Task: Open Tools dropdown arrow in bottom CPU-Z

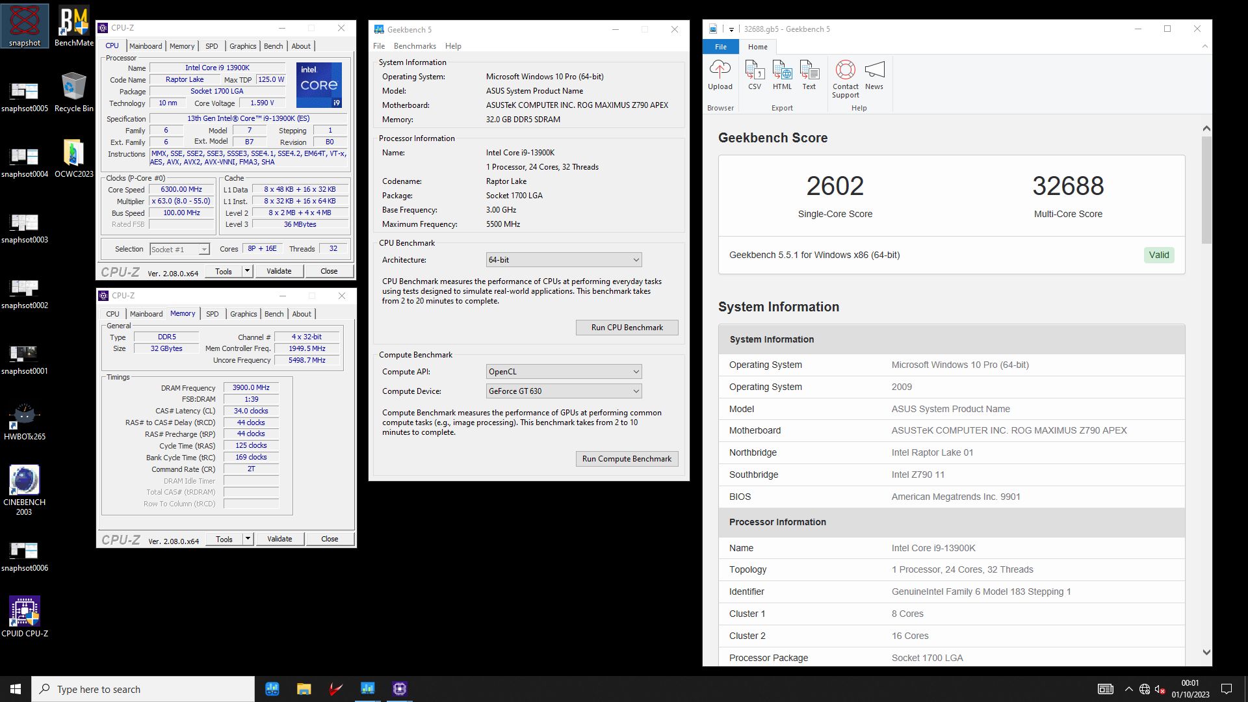Action: click(248, 539)
